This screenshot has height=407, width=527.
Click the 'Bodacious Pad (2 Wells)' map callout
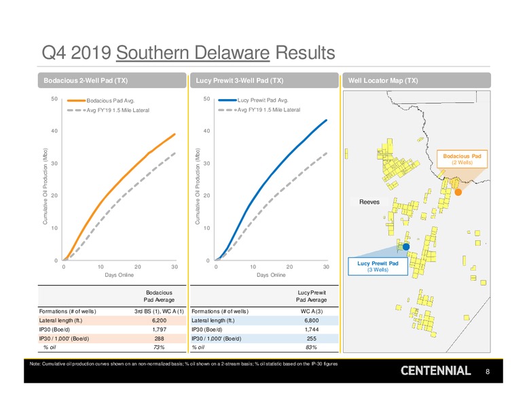[x=462, y=159]
